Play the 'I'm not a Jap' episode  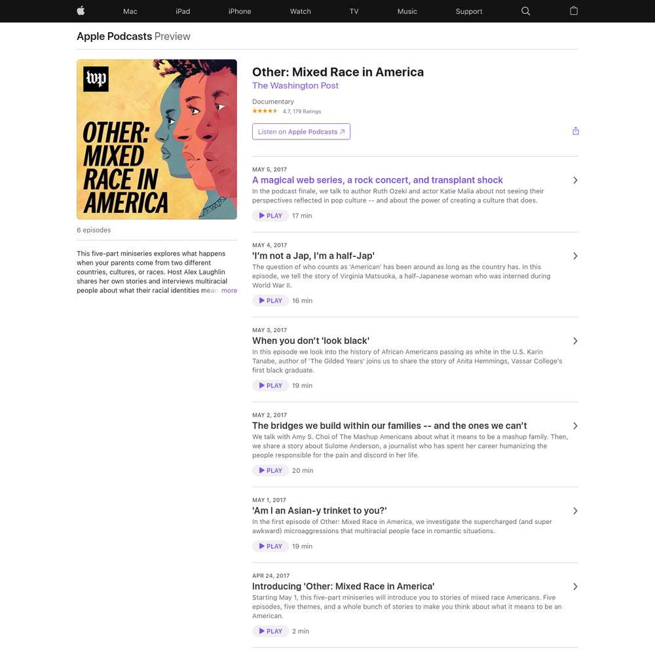271,301
